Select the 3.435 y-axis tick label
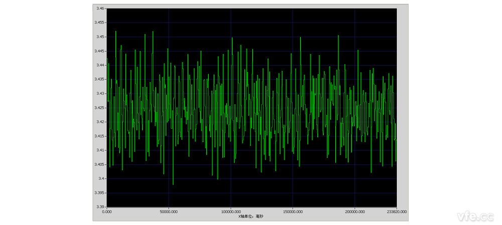This screenshot has width=502, height=225. 99,79
